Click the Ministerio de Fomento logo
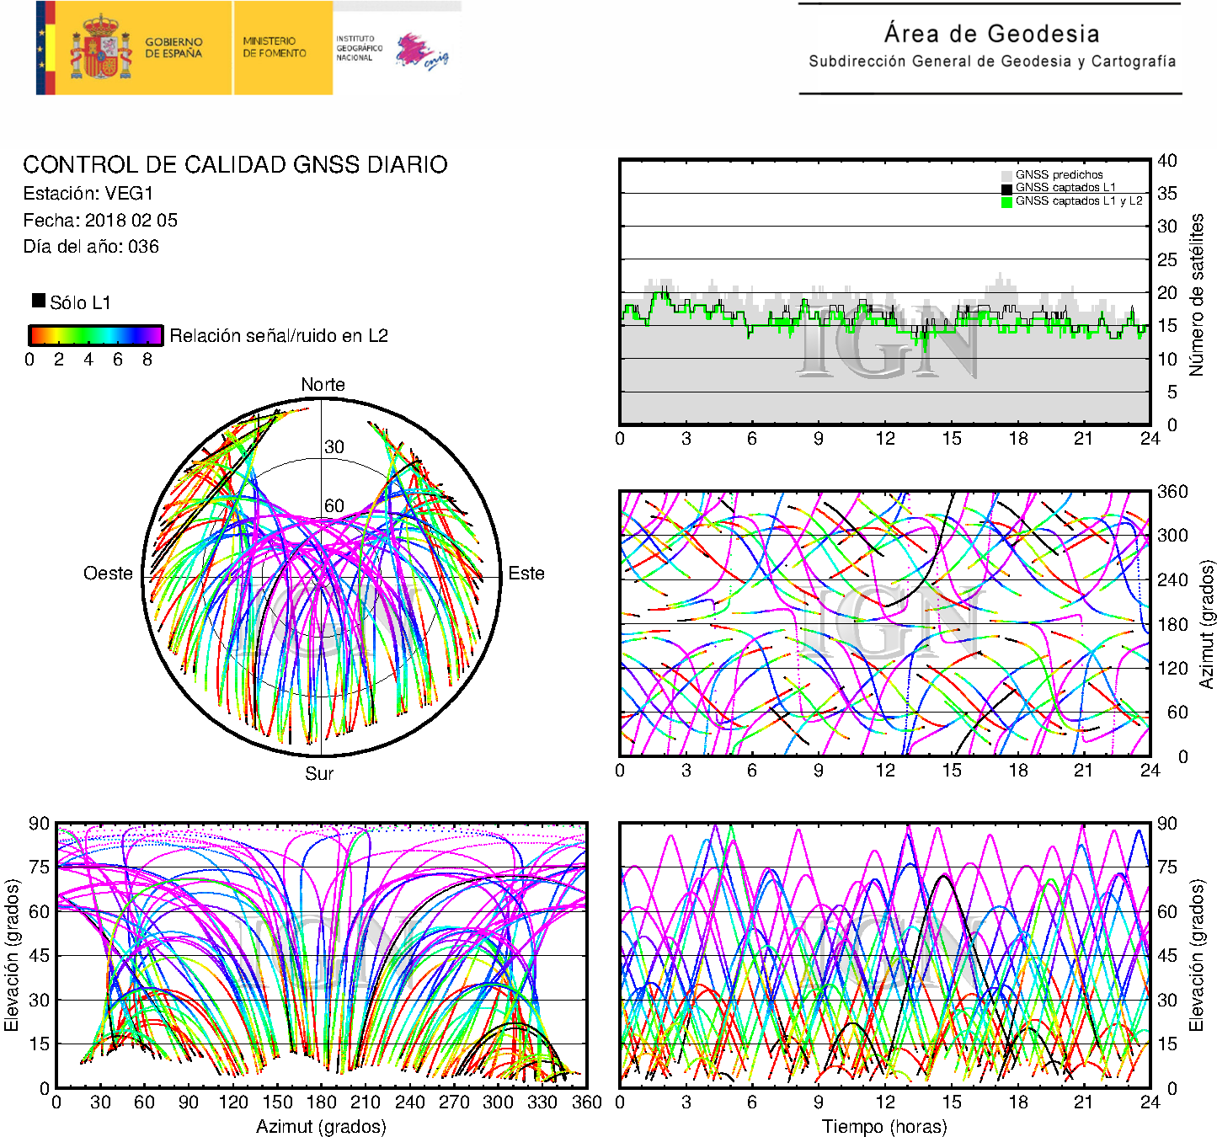Viewport: 1217px width, 1137px height. [275, 47]
